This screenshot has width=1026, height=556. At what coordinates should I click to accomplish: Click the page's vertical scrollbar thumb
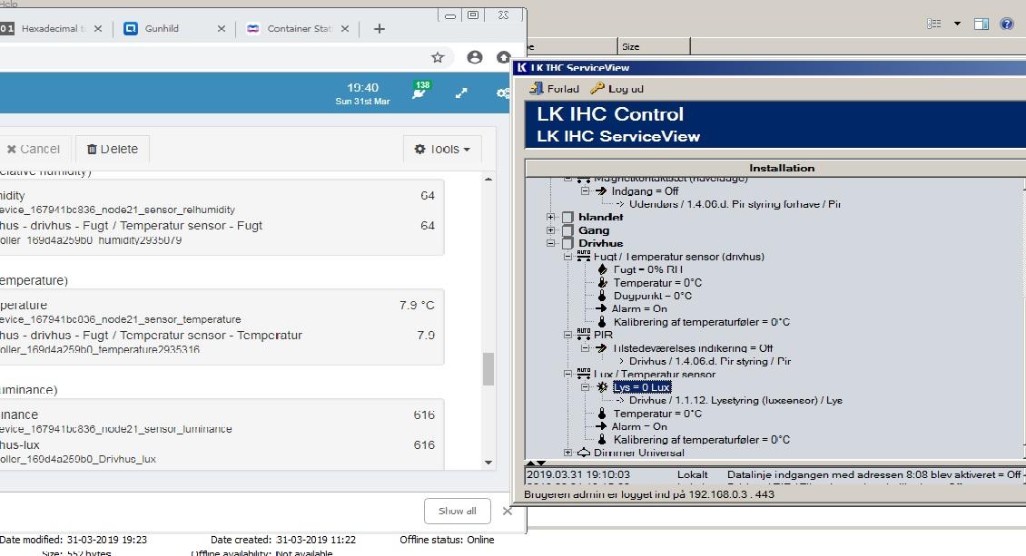pos(488,369)
